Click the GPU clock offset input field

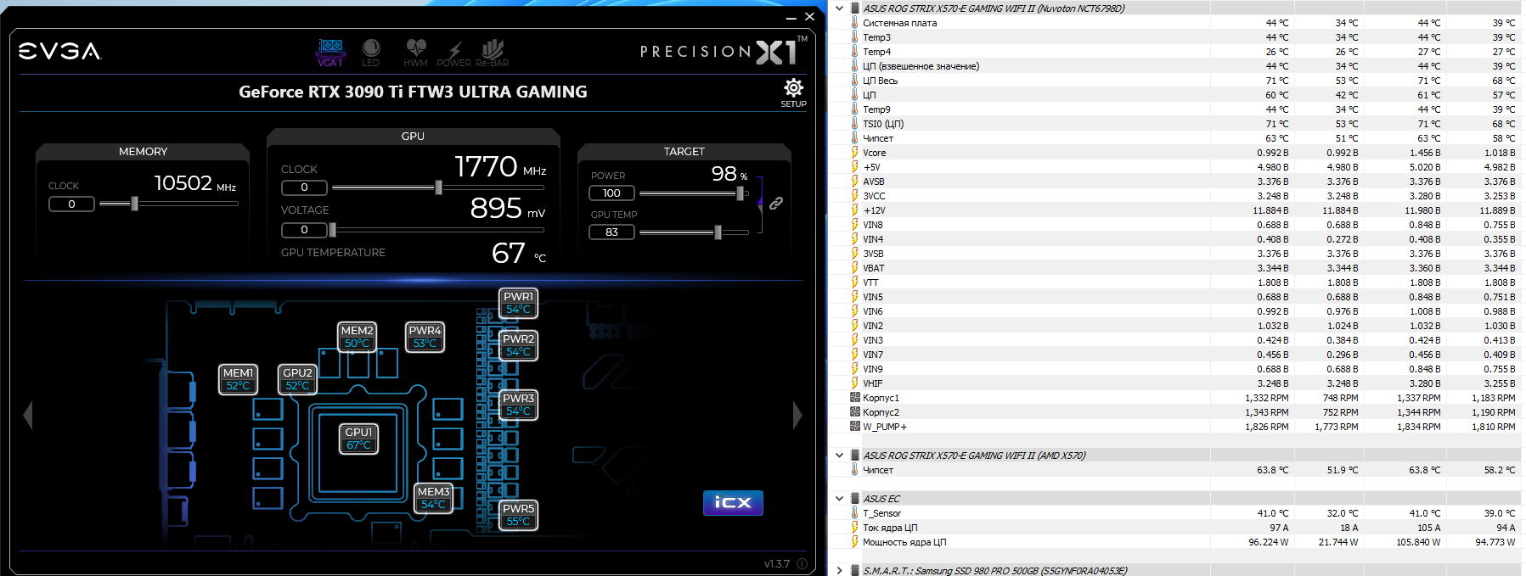pyautogui.click(x=304, y=187)
